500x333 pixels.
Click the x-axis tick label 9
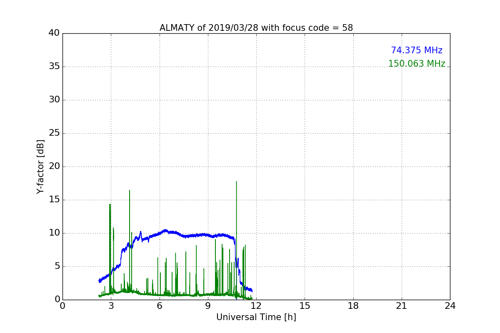208,306
